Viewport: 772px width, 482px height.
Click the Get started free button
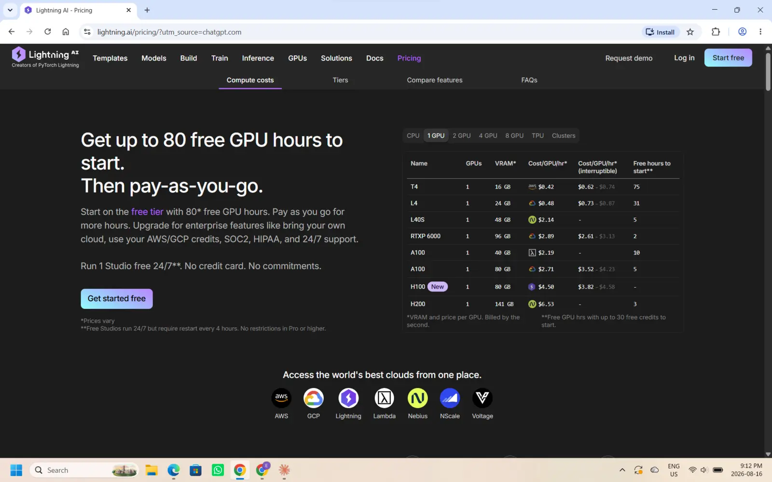(117, 299)
